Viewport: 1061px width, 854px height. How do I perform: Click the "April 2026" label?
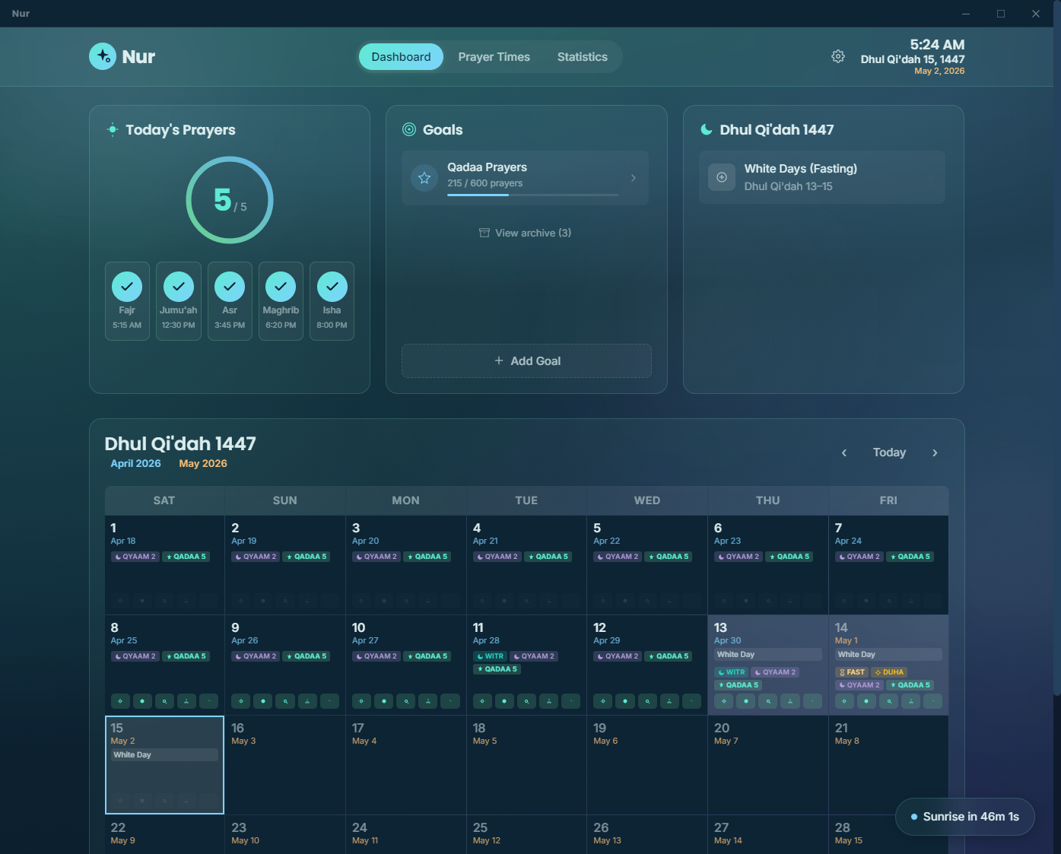136,463
